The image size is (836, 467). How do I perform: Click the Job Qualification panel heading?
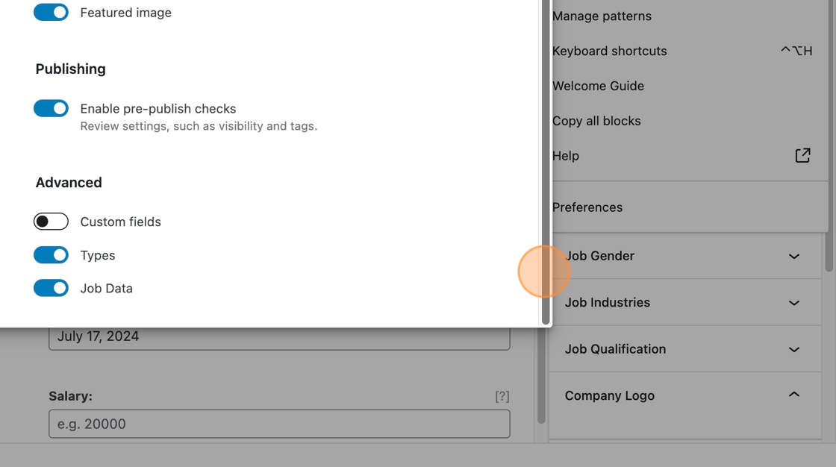(615, 349)
